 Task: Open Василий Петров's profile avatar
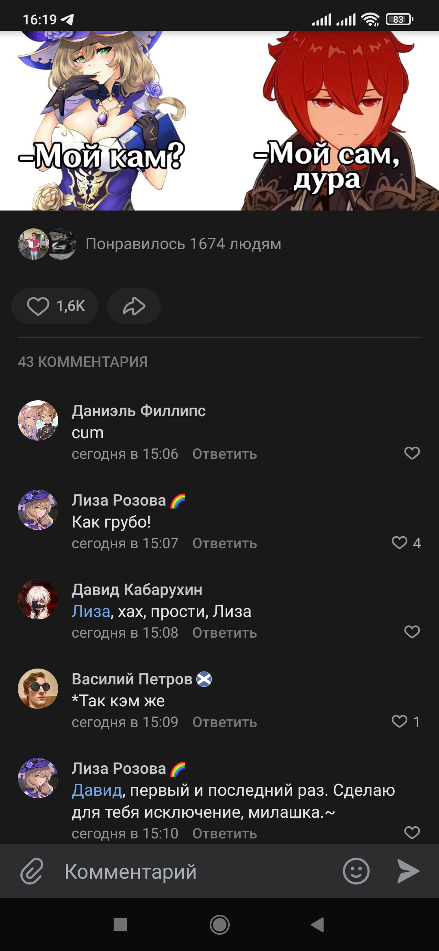38,688
